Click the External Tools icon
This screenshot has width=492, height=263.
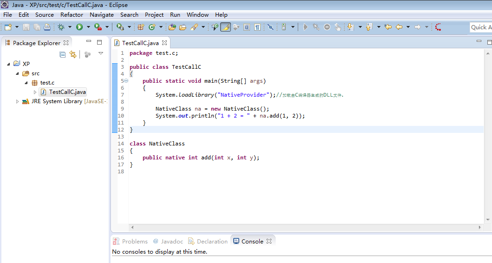[x=120, y=27]
